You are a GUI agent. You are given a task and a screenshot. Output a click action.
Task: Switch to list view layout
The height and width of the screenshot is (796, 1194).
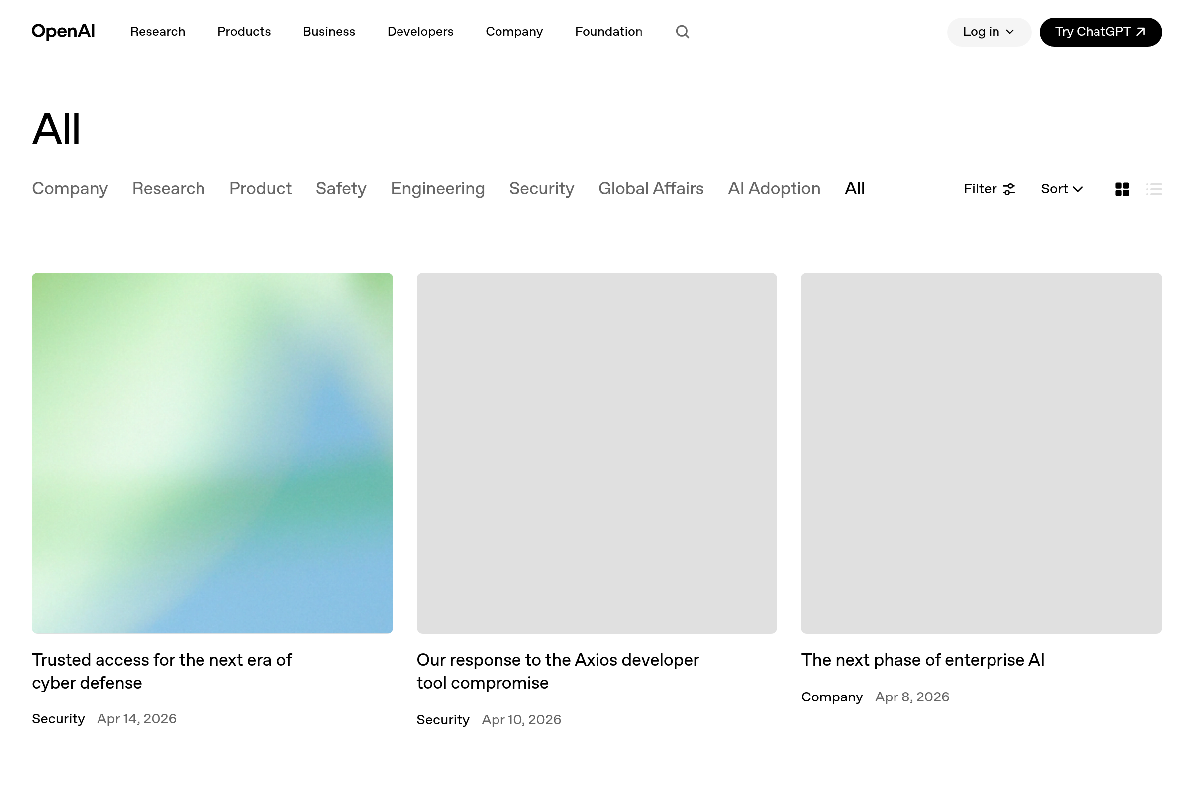coord(1154,189)
